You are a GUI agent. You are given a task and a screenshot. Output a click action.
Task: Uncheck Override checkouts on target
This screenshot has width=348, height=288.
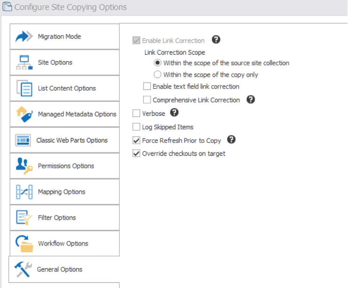[136, 153]
